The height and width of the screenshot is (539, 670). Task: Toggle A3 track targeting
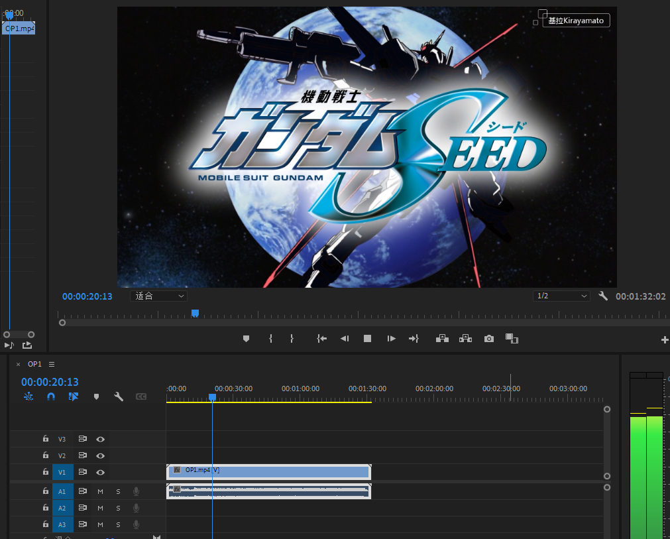point(62,524)
